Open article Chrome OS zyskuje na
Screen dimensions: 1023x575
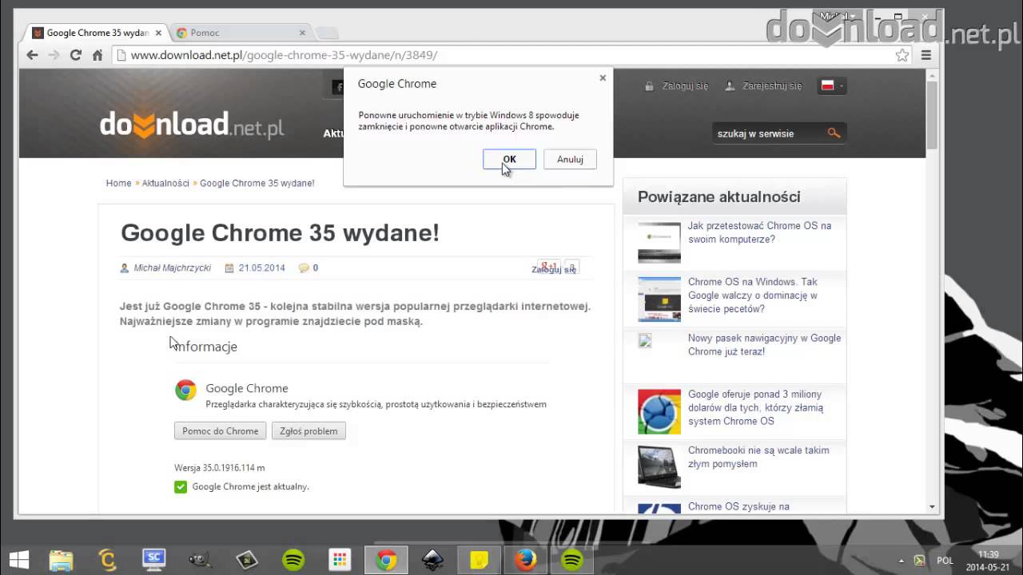click(x=738, y=506)
